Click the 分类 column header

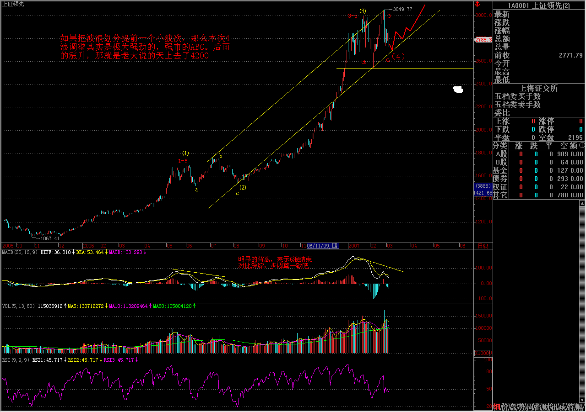point(500,146)
